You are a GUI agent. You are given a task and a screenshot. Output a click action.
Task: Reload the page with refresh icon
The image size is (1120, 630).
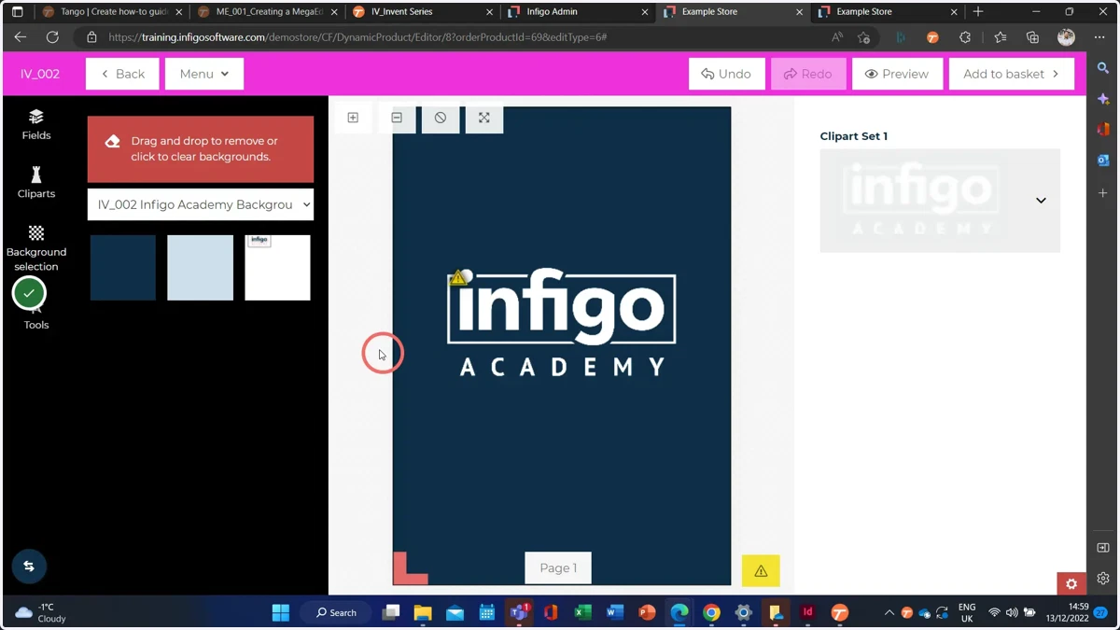click(x=52, y=37)
